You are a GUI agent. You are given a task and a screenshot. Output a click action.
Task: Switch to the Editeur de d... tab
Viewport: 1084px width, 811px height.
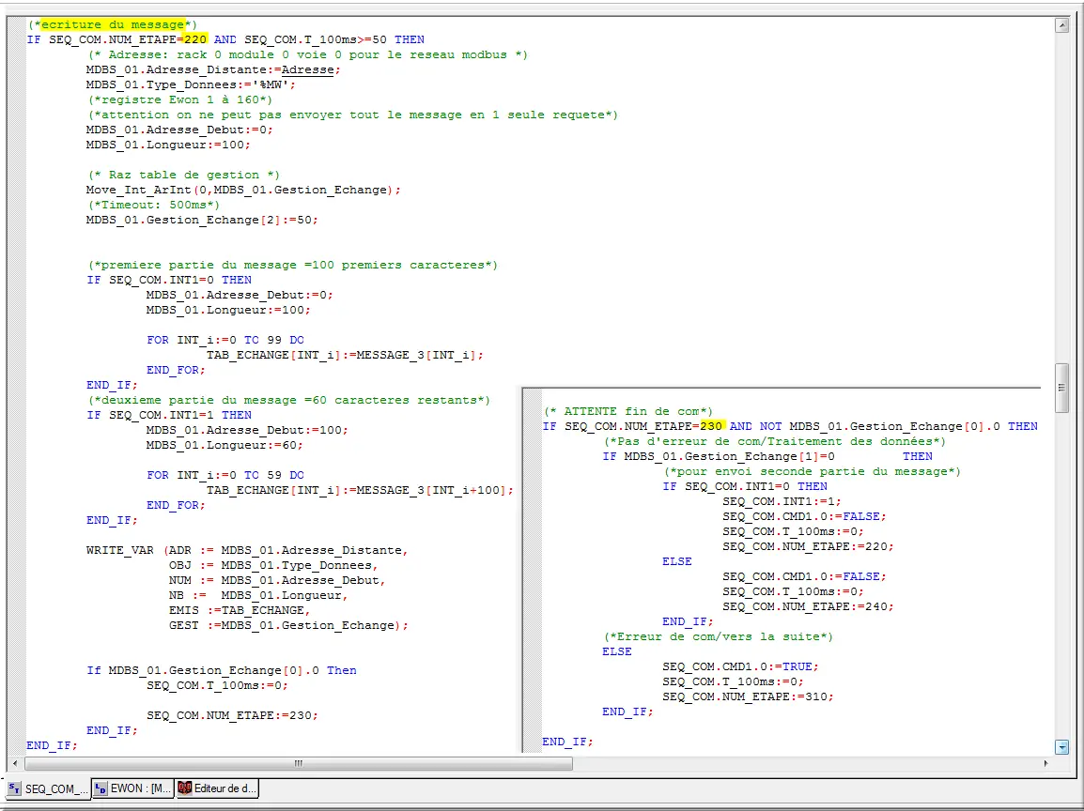click(217, 788)
